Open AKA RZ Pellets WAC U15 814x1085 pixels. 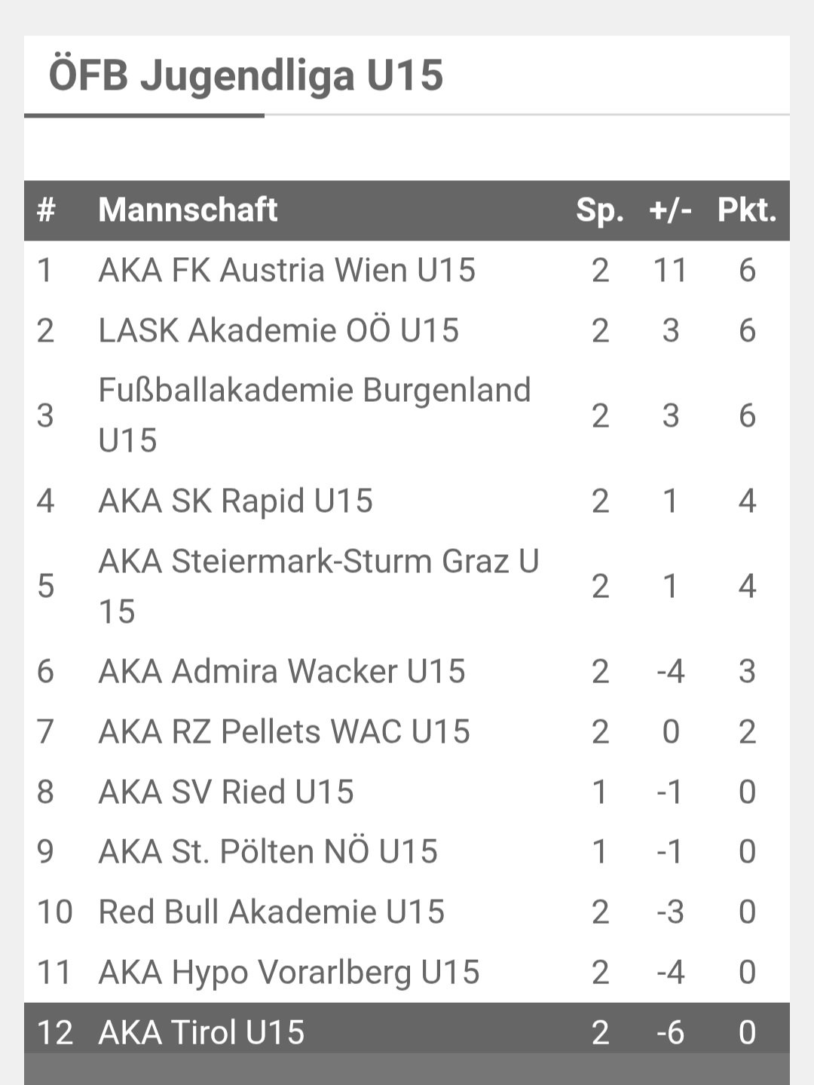pyautogui.click(x=284, y=731)
